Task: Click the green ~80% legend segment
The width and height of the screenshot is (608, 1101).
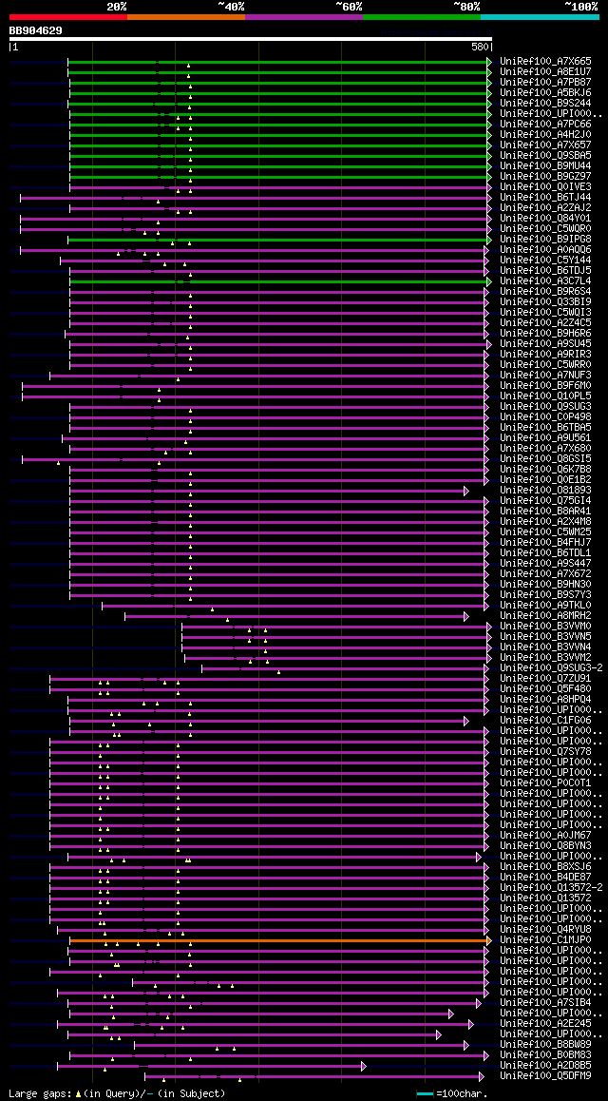Action: [422, 16]
